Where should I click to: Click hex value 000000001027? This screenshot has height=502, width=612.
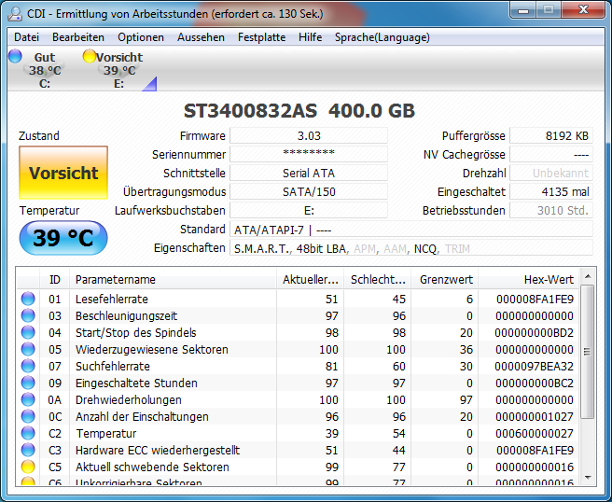[x=535, y=417]
